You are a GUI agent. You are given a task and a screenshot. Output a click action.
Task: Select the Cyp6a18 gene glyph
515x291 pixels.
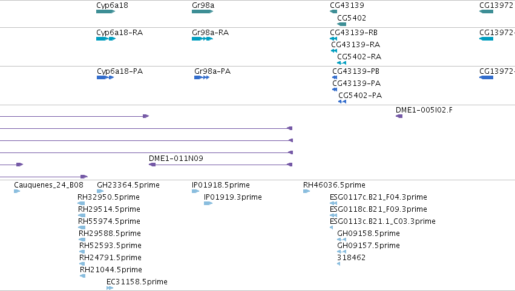tap(105, 11)
